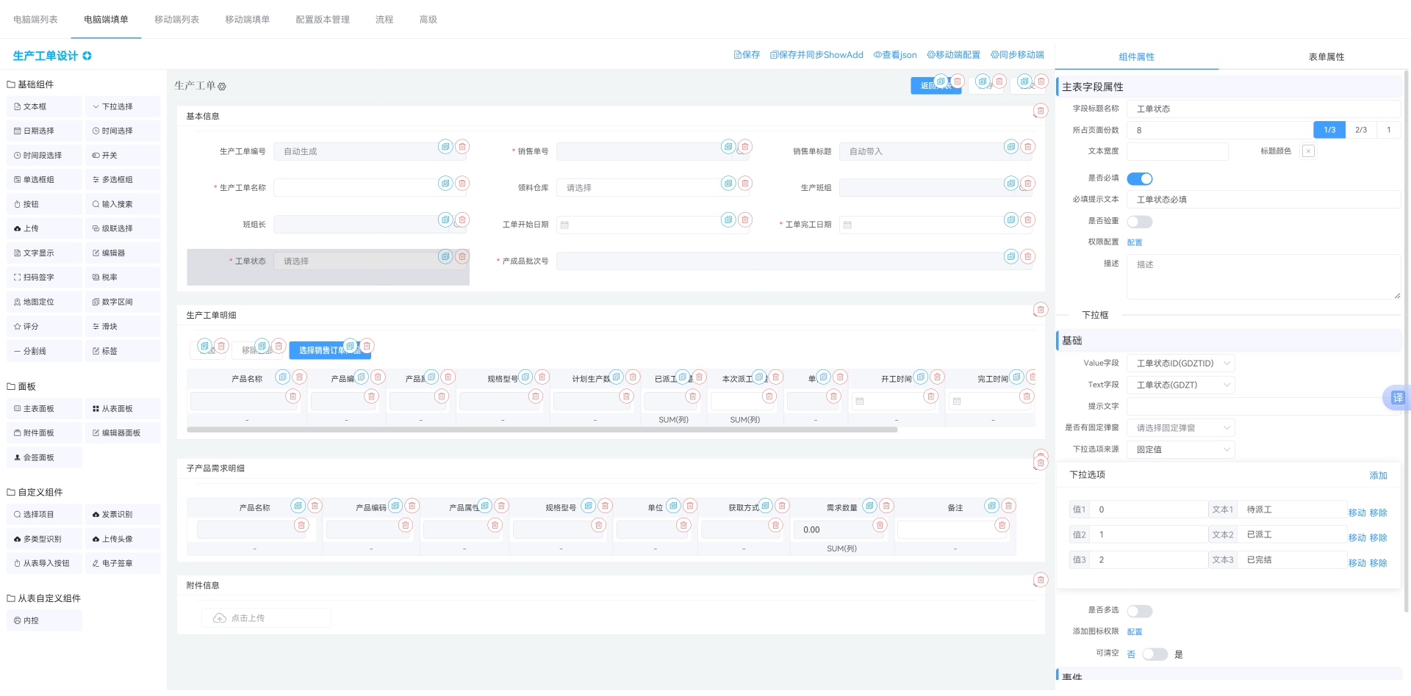Open the 是否有固定弹窗 dropdown
The height and width of the screenshot is (696, 1411).
tap(1181, 428)
